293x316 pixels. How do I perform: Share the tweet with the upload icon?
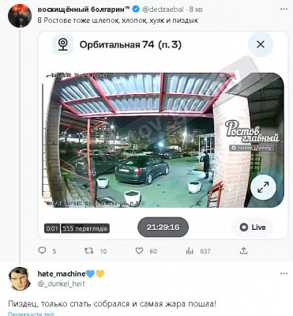(244, 250)
